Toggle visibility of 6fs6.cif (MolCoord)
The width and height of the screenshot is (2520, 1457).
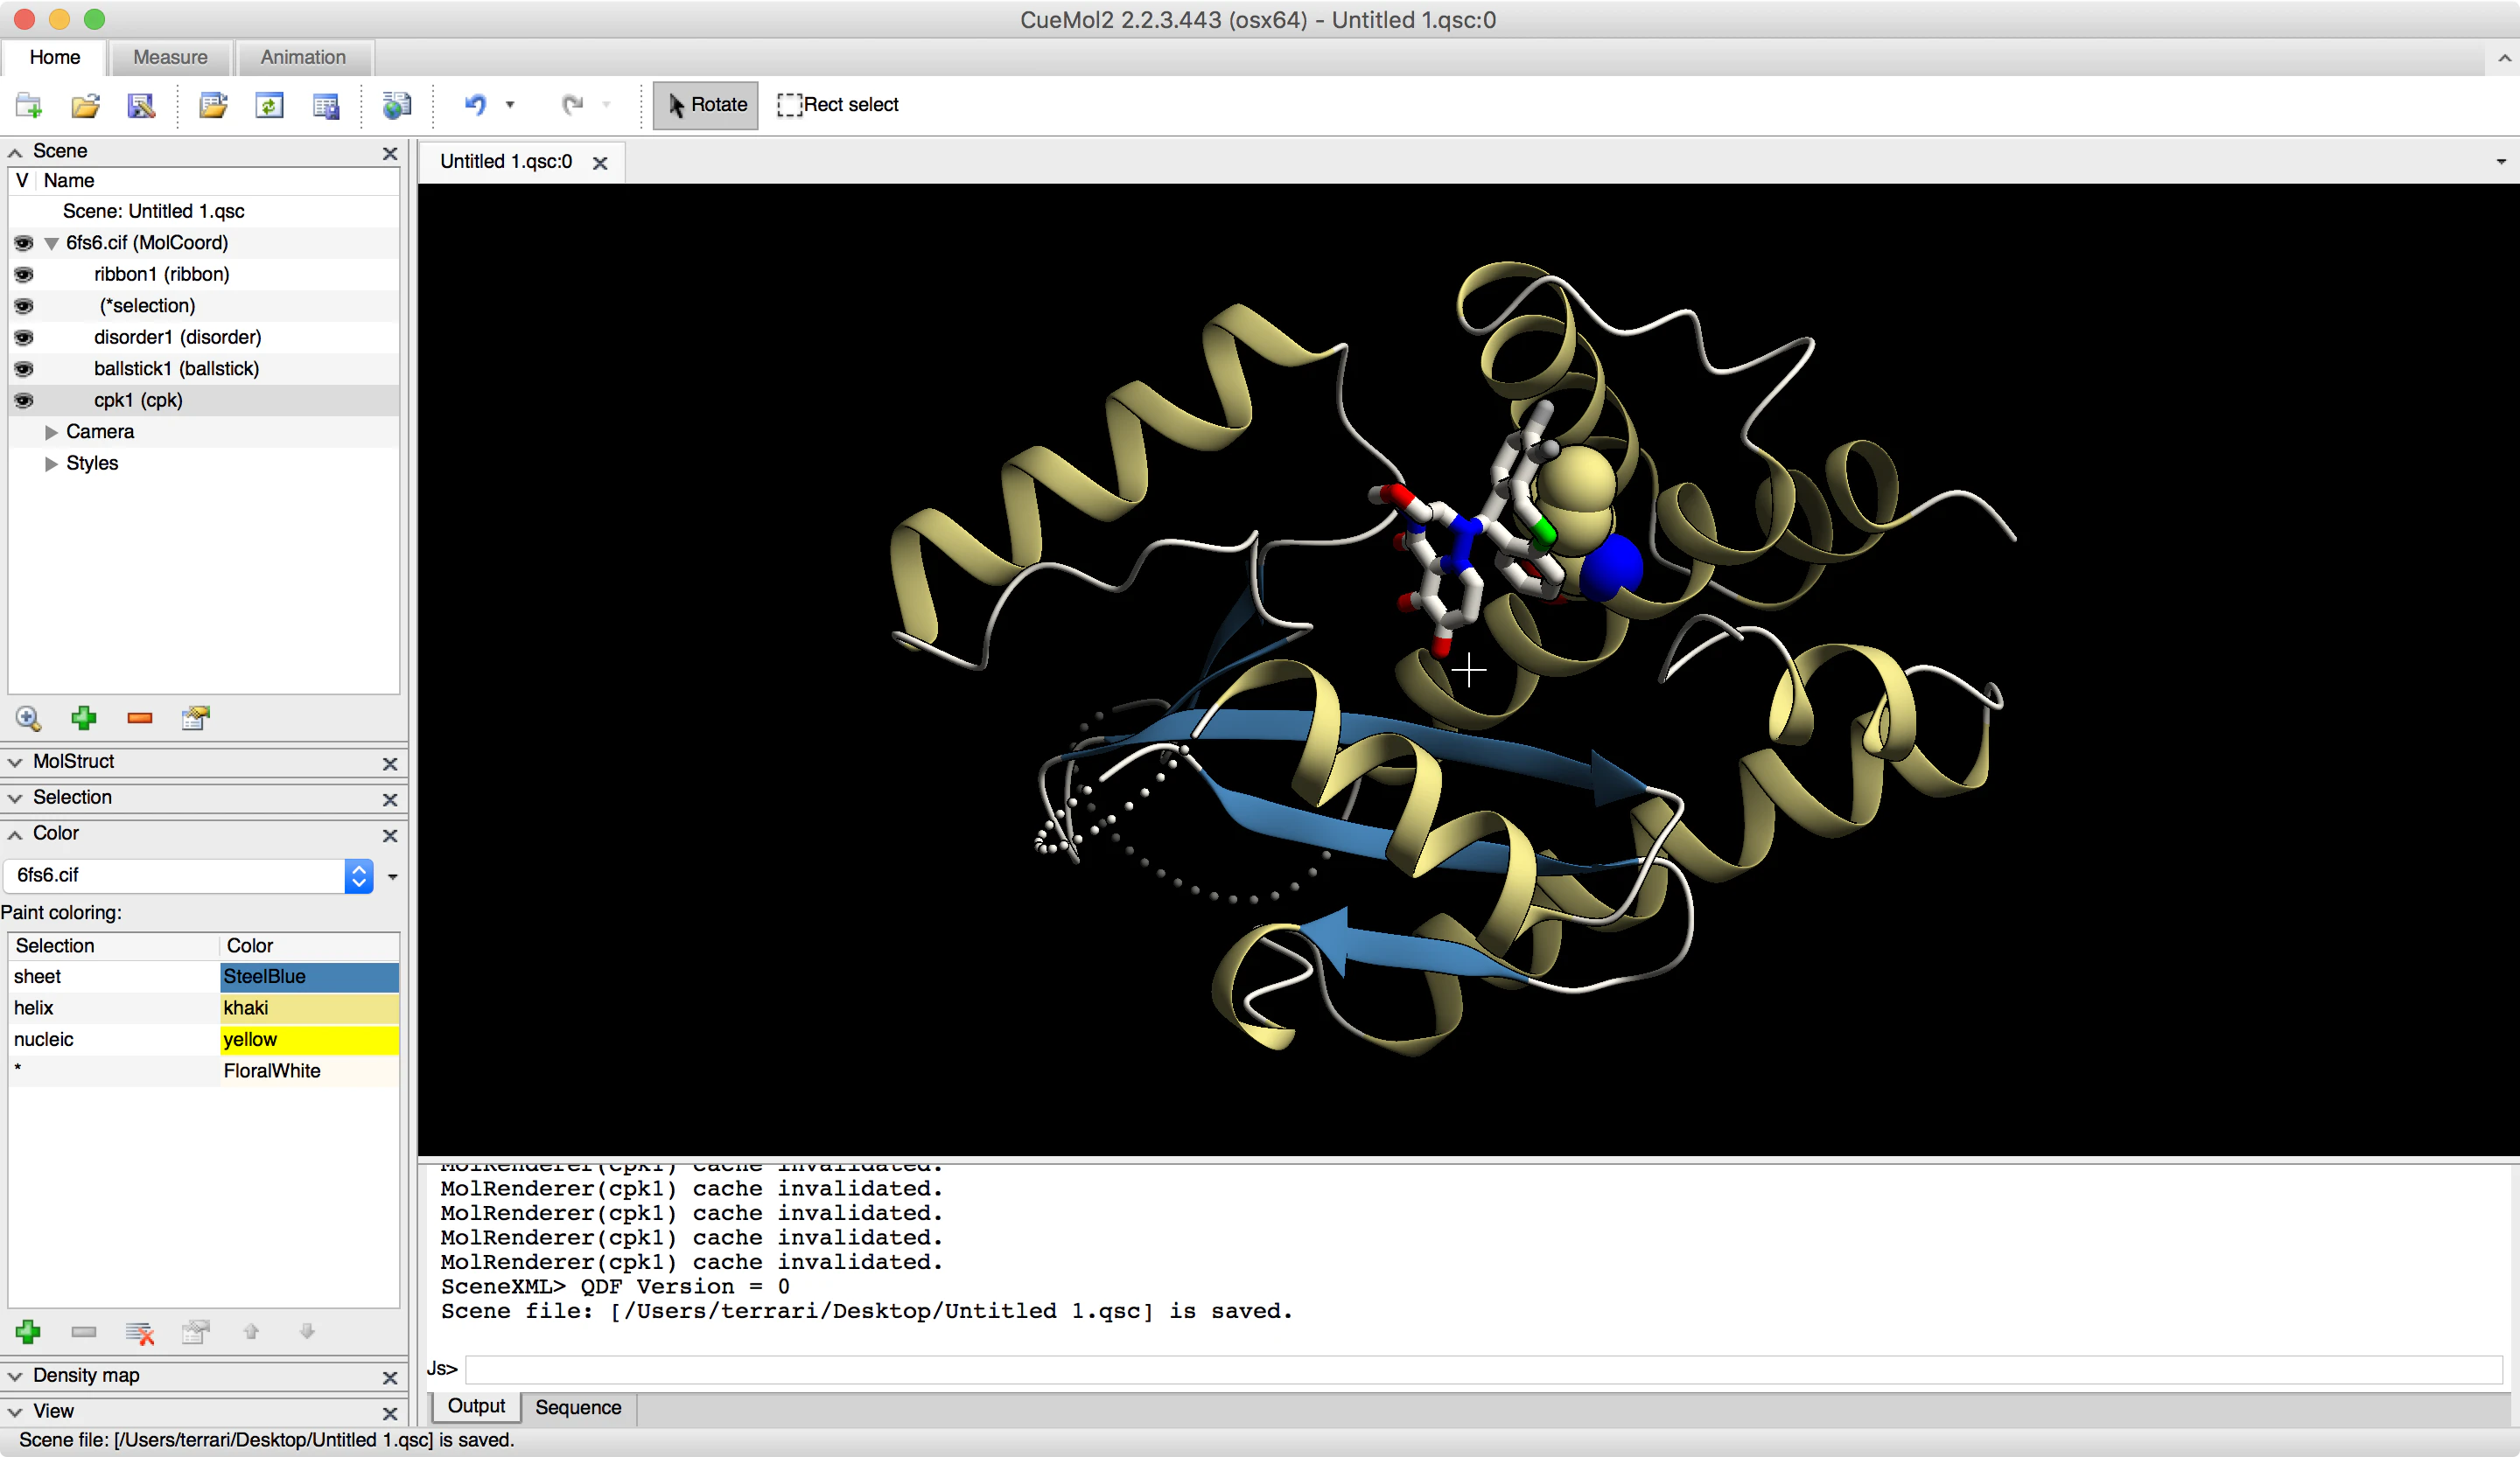[23, 243]
